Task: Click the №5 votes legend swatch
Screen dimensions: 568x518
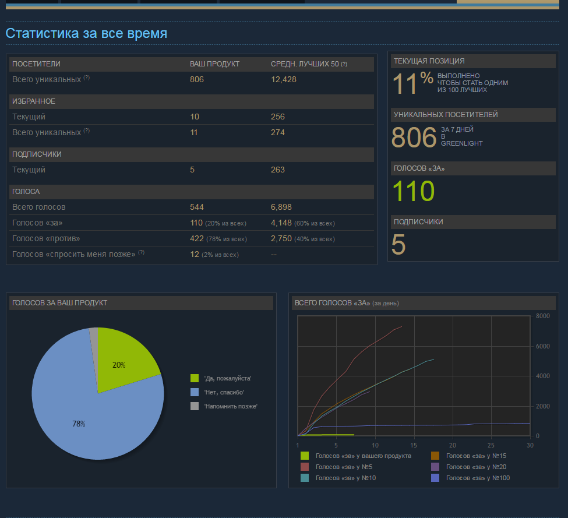Action: [304, 467]
